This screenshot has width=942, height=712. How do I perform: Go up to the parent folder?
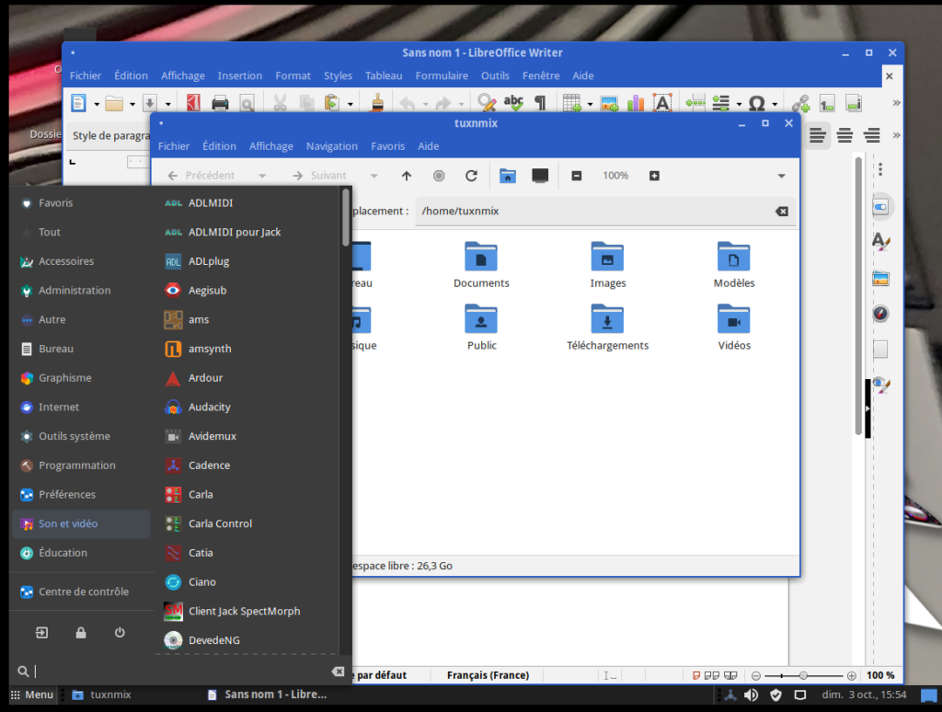point(407,176)
